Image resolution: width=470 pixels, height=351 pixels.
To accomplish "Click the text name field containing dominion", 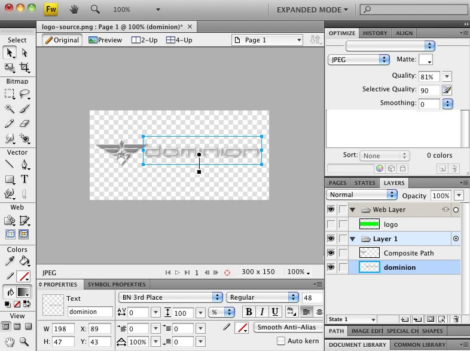I will [90, 312].
